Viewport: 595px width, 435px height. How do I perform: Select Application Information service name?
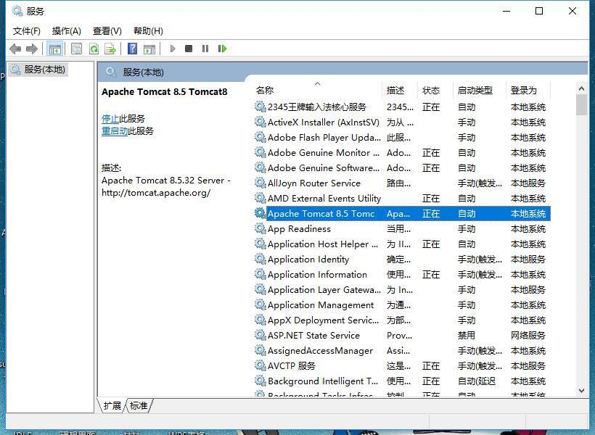pos(317,275)
